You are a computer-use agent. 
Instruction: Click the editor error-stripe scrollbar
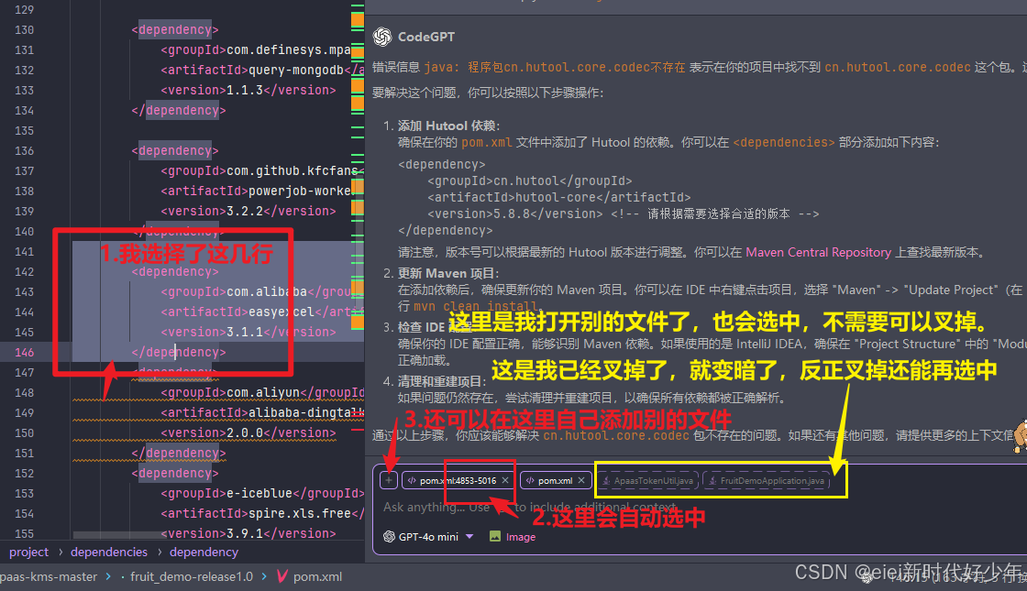[x=358, y=270]
